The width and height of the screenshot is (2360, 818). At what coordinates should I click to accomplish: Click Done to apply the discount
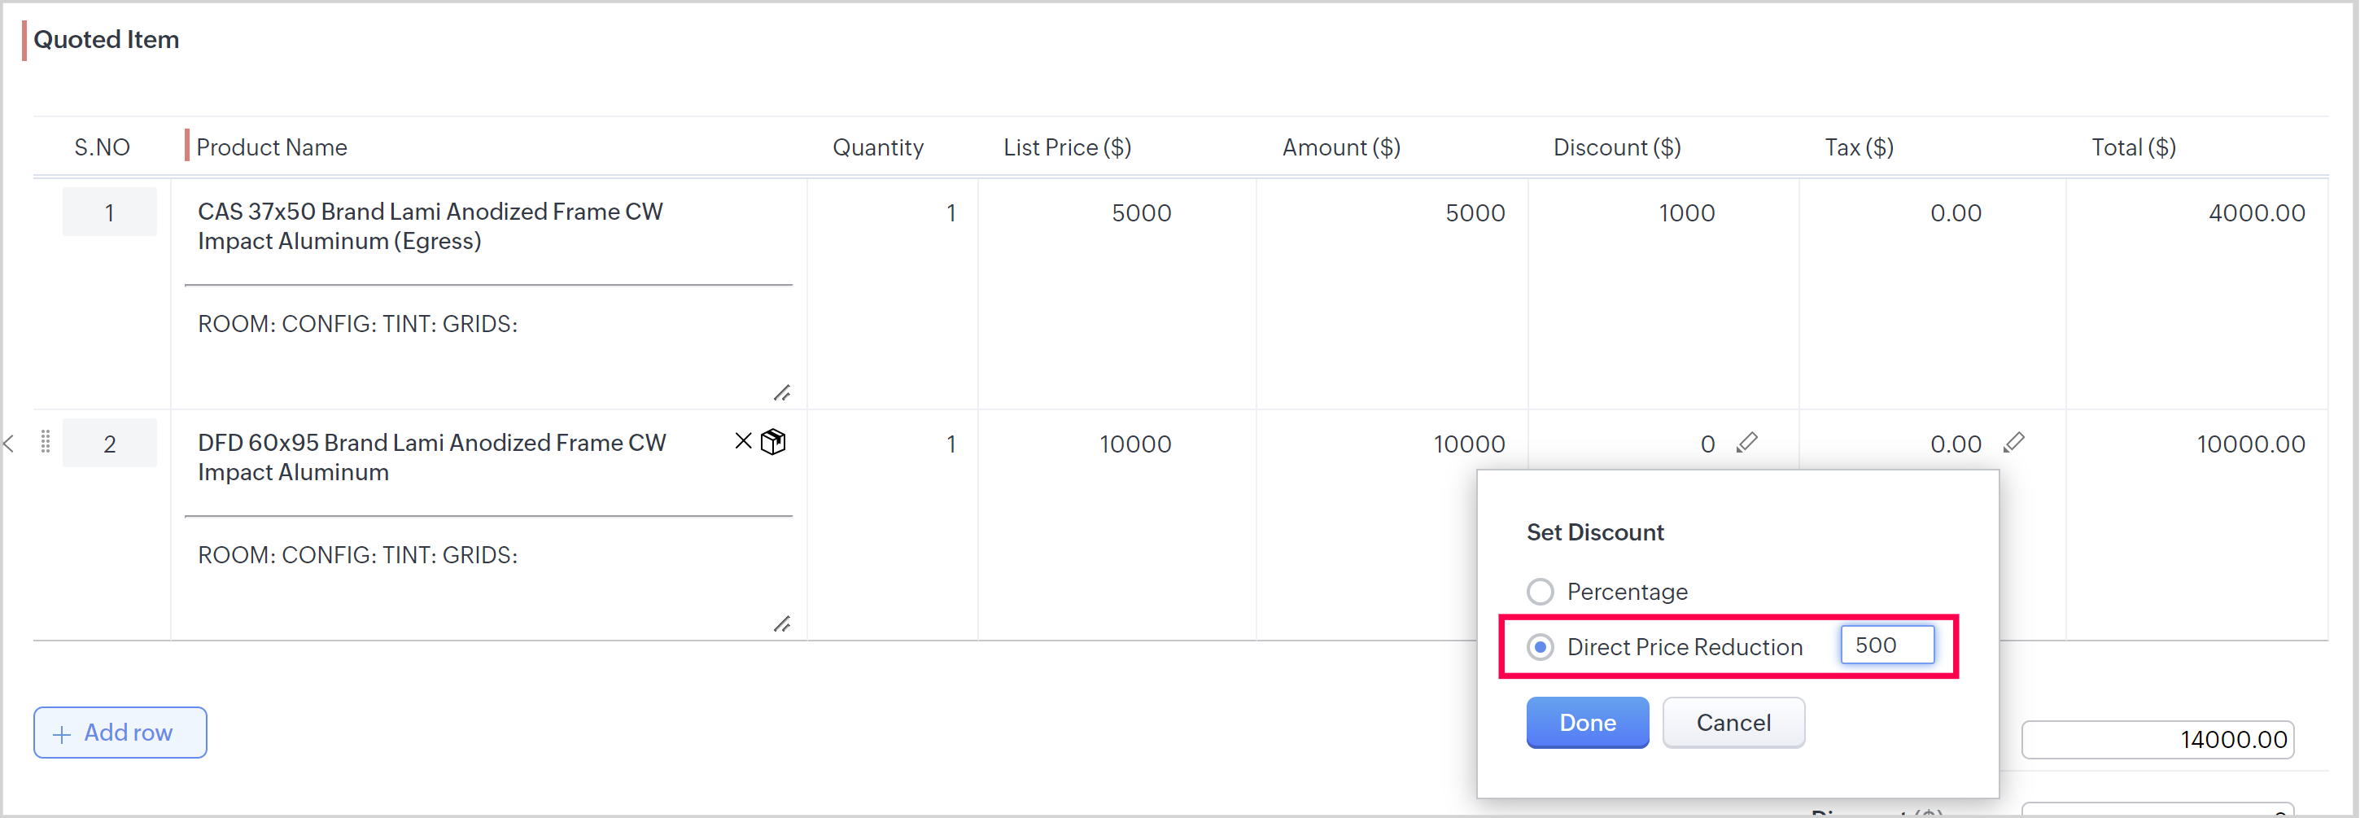[x=1587, y=723]
